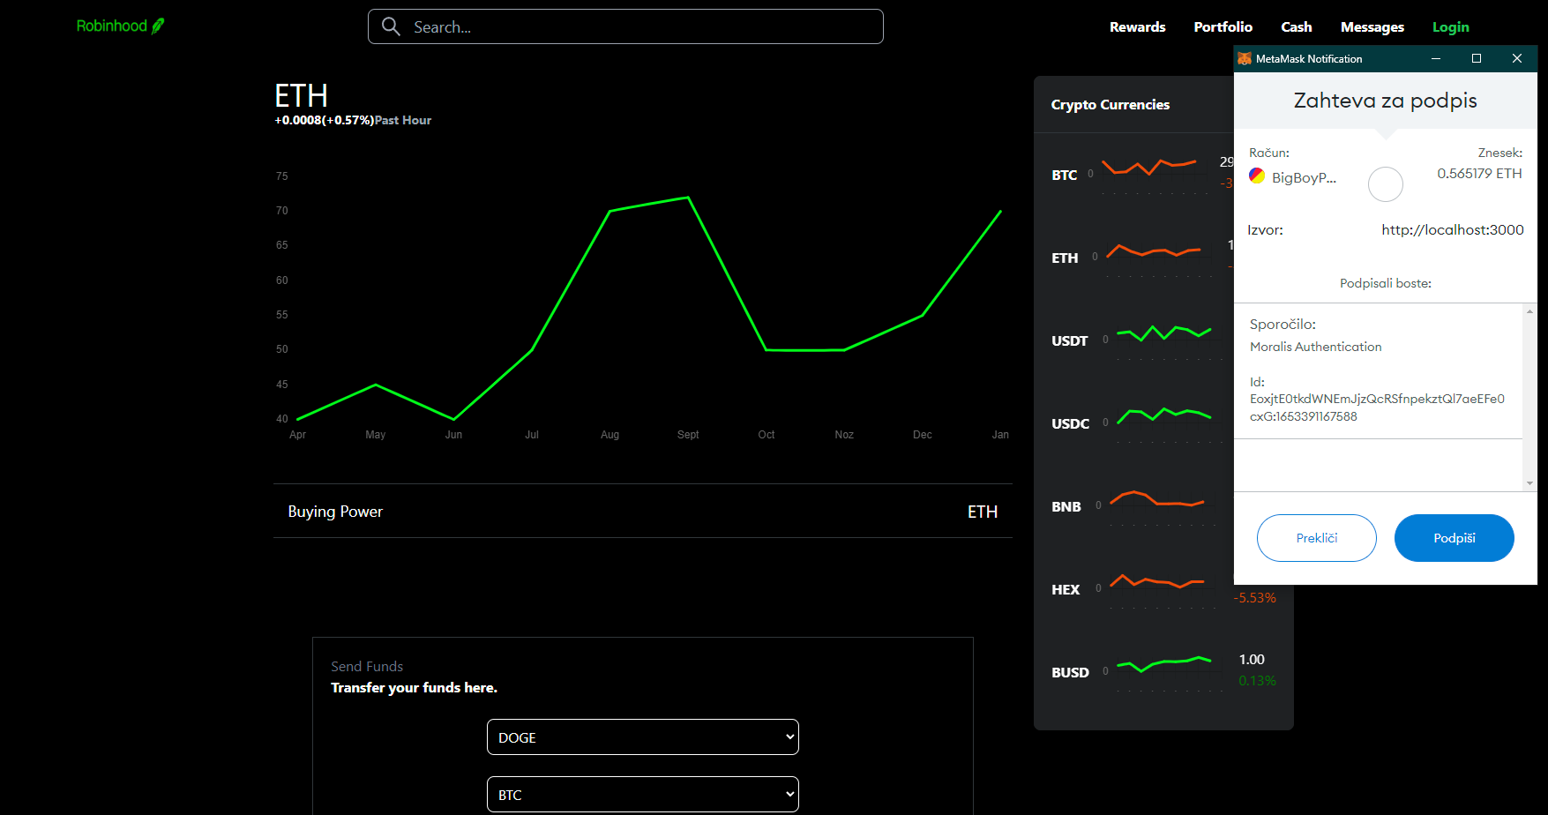Click the Jan label on chart axis
This screenshot has height=815, width=1548.
pyautogui.click(x=1000, y=435)
